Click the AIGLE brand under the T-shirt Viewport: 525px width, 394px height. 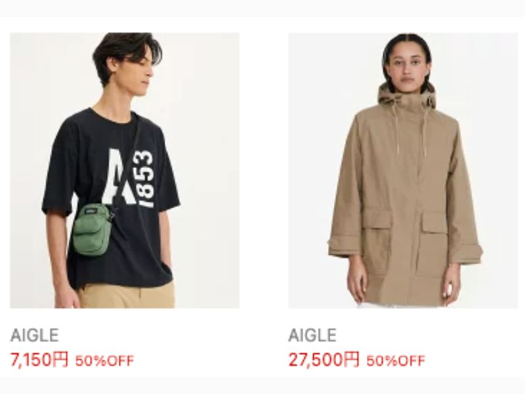point(35,336)
